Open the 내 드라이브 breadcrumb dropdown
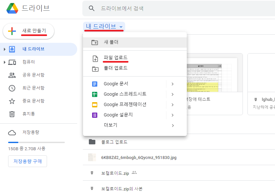This screenshot has width=275, height=194. [104, 27]
